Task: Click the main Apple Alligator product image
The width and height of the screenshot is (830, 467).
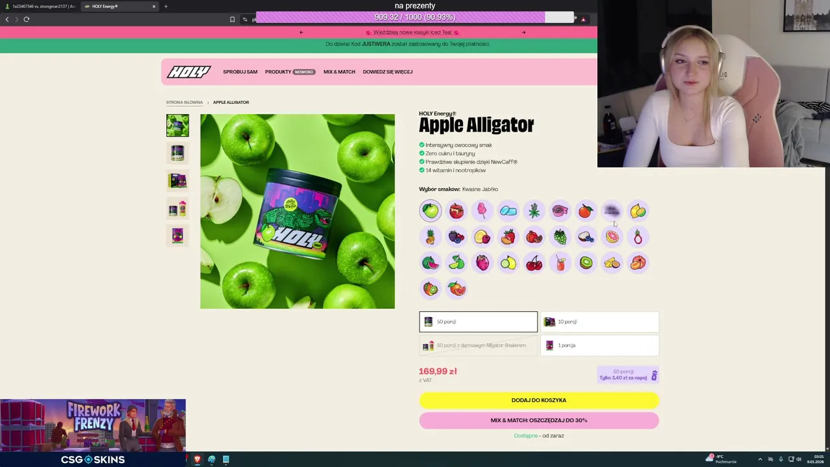Action: point(297,211)
